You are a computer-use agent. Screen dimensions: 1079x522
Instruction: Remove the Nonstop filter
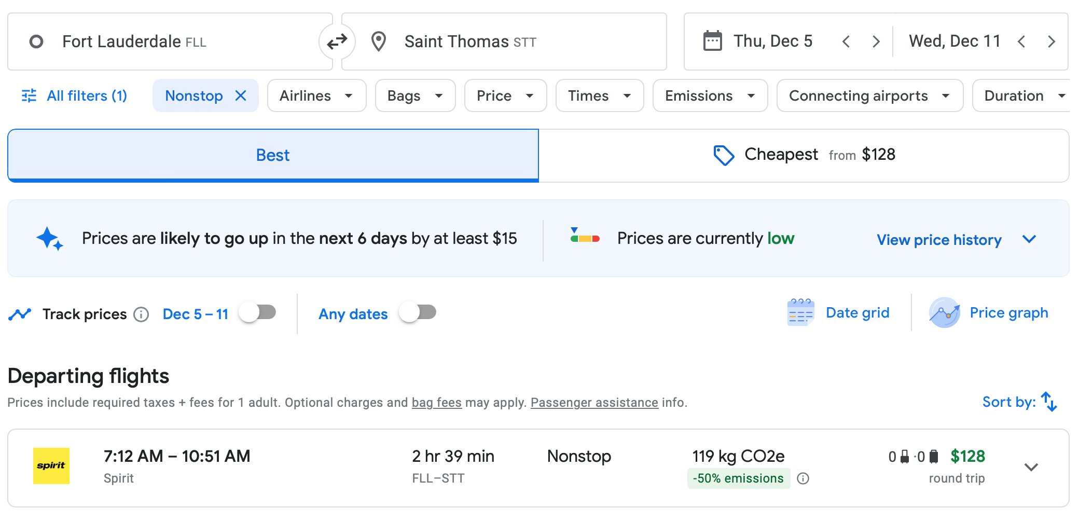coord(241,95)
